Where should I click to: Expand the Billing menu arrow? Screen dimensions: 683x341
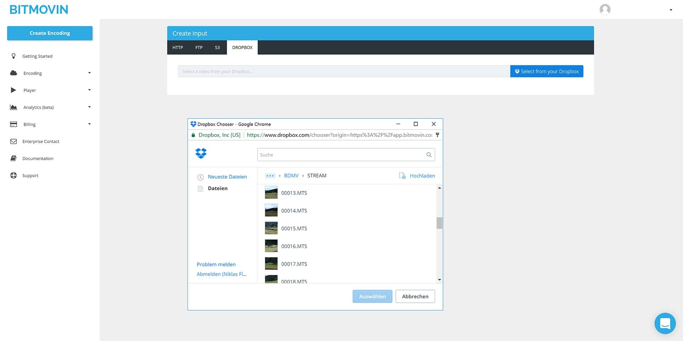pyautogui.click(x=89, y=124)
